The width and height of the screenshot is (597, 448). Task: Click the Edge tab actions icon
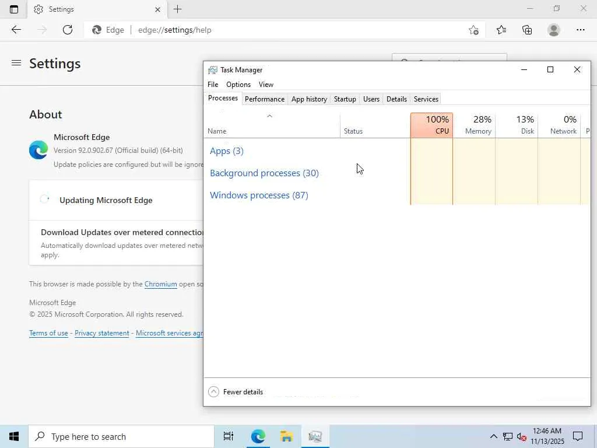[x=14, y=9]
